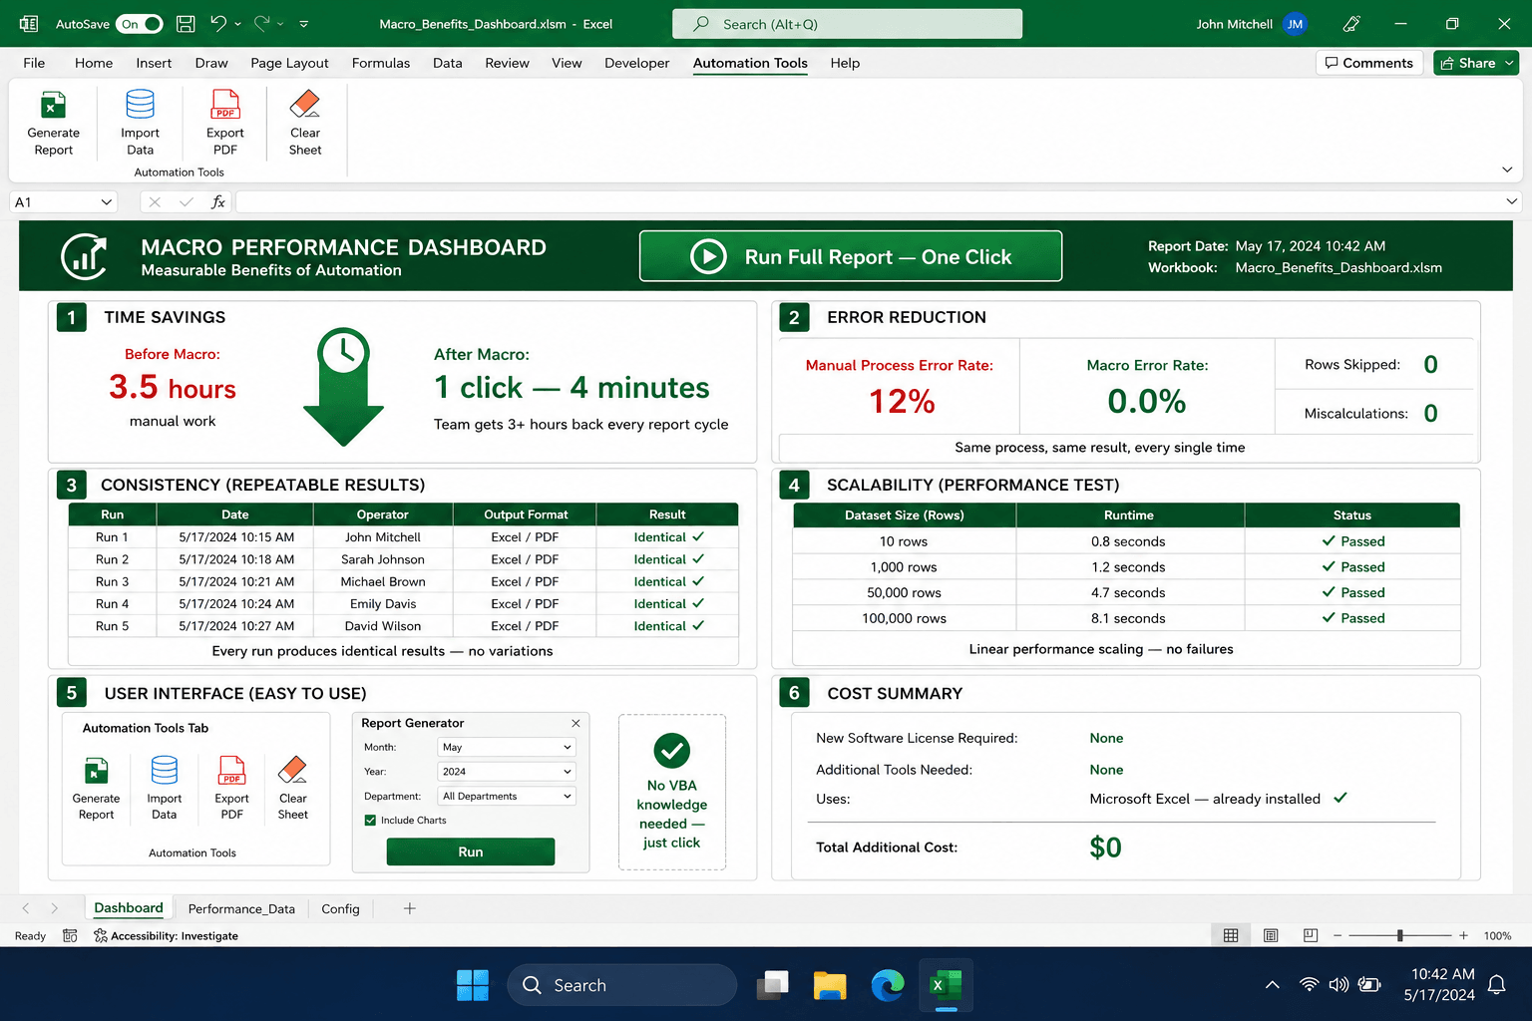Switch to Page Break Preview icon
The image size is (1532, 1021).
coord(1311,935)
